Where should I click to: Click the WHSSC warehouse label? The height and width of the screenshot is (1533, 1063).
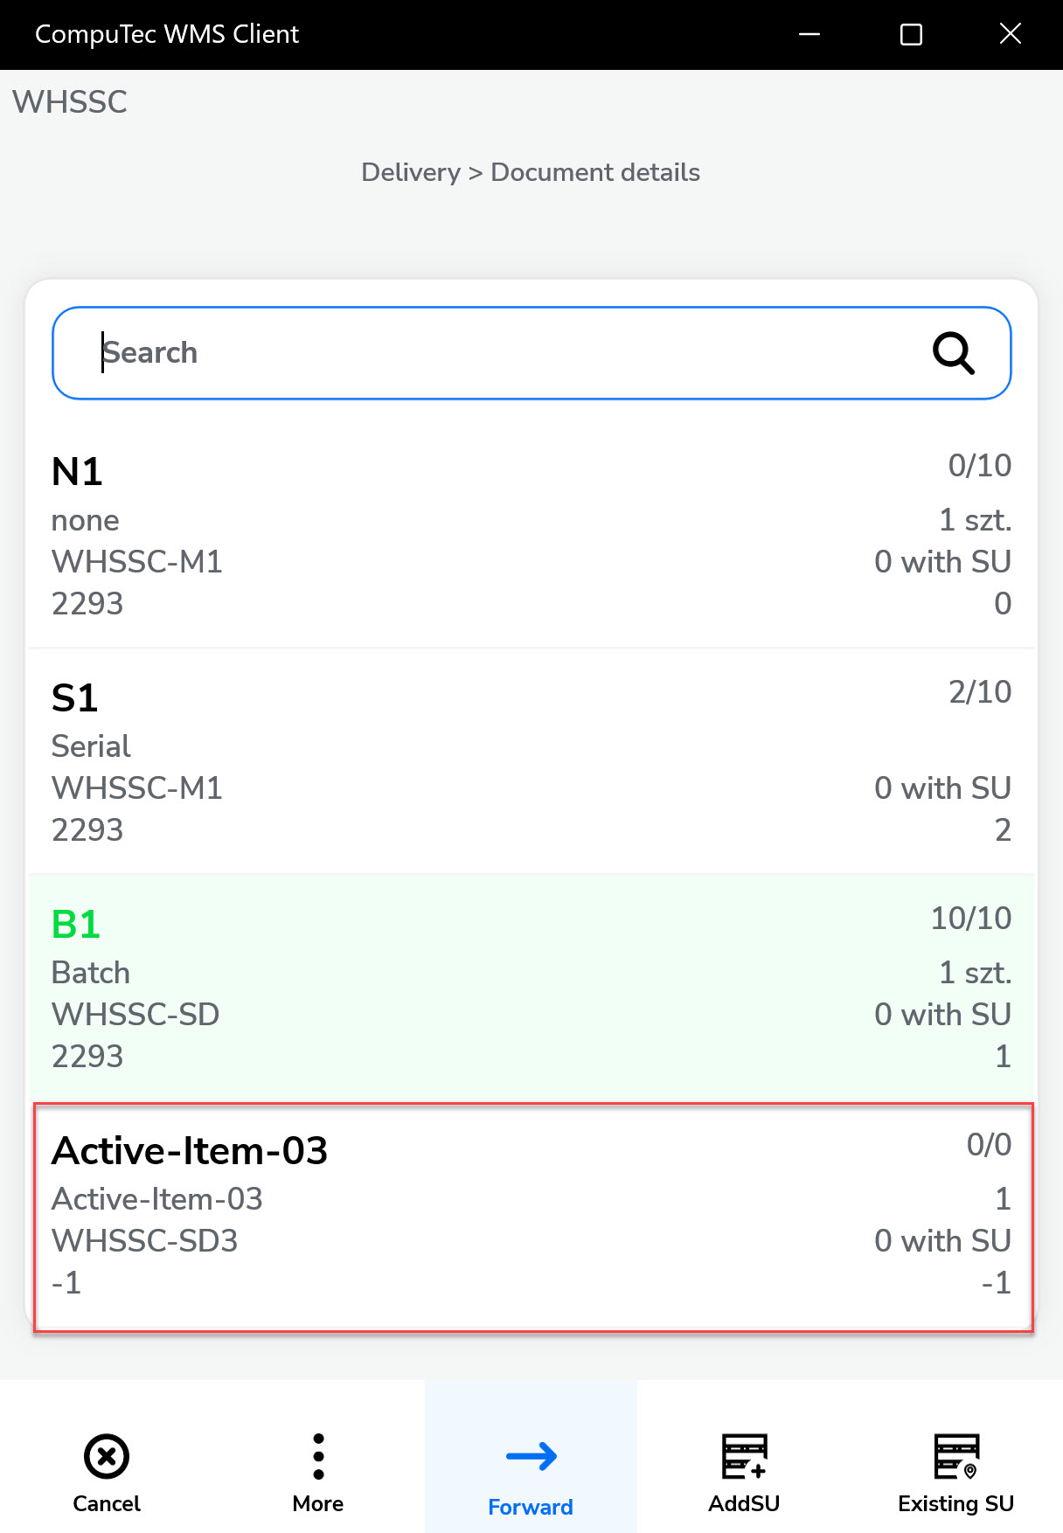click(70, 102)
